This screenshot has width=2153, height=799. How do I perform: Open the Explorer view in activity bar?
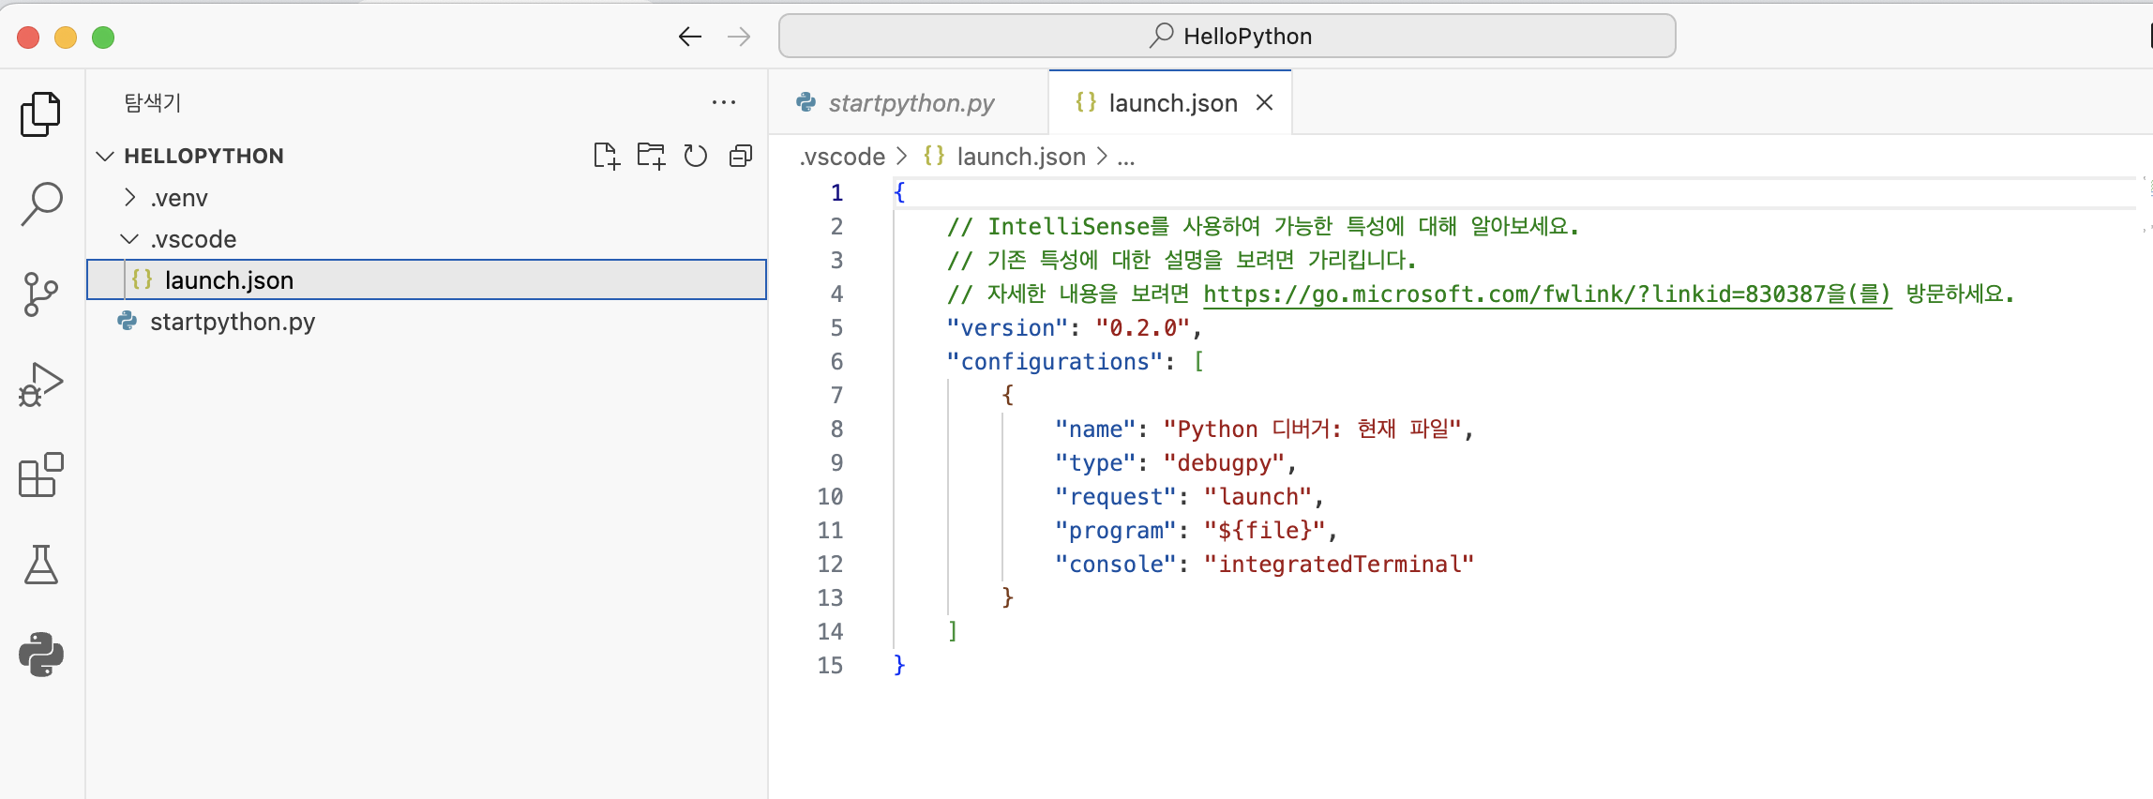coord(40,114)
